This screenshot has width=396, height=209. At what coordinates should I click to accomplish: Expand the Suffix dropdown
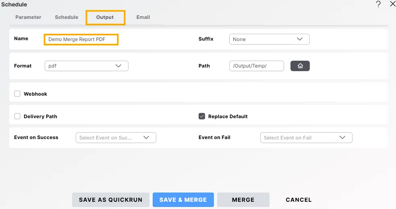[x=269, y=39]
